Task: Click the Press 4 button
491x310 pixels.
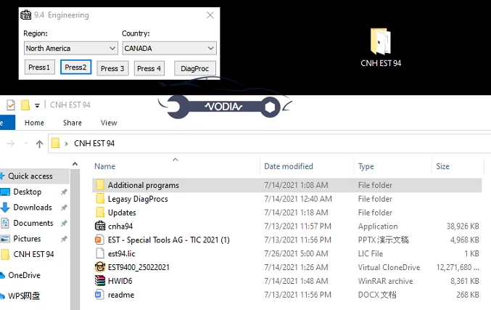Action: click(149, 68)
